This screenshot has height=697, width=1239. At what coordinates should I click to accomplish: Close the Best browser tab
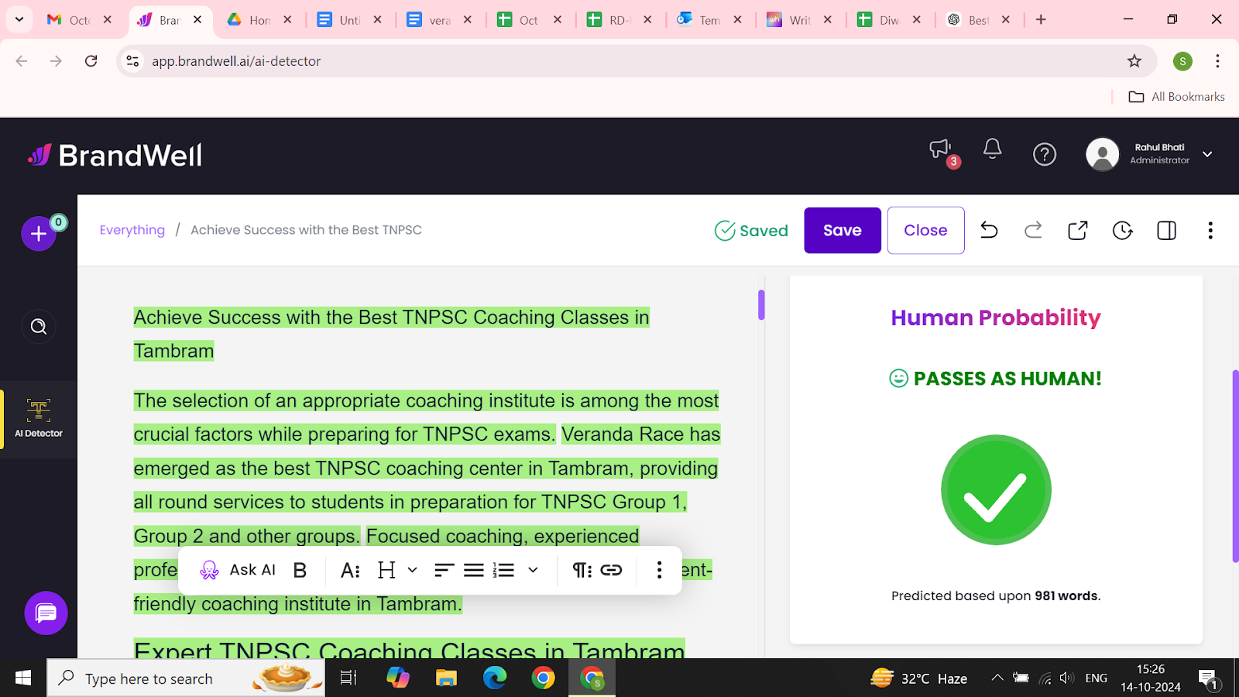tap(1005, 20)
